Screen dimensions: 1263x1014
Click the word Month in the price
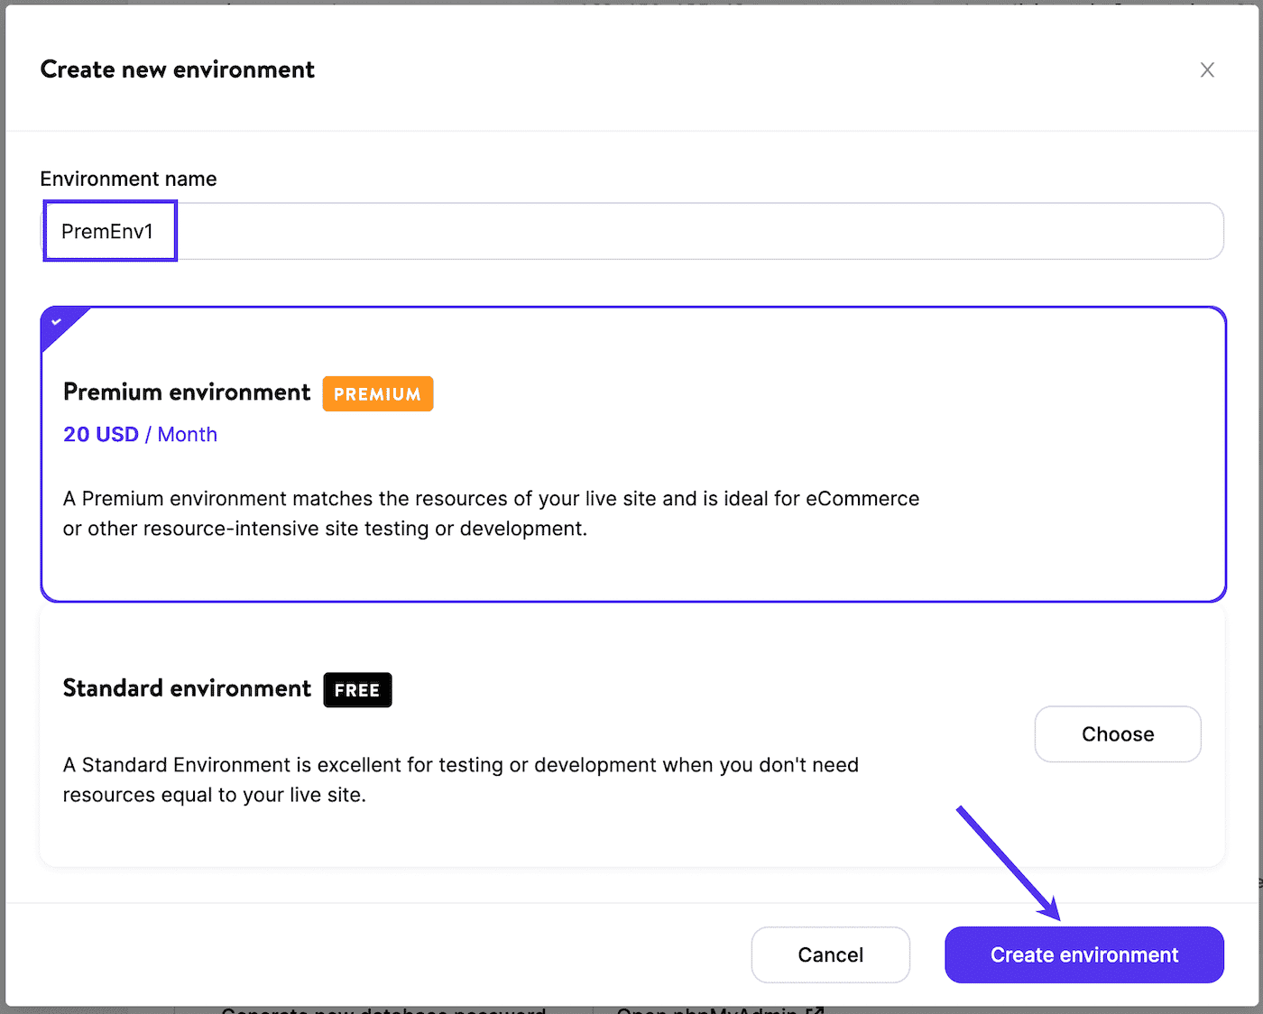[188, 435]
